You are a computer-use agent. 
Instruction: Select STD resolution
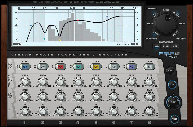point(156,46)
